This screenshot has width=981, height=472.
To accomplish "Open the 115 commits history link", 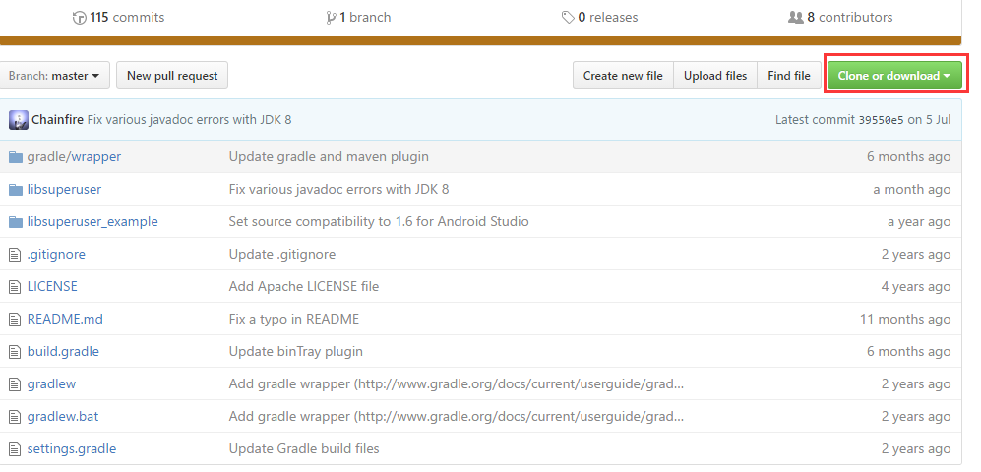I will (118, 17).
